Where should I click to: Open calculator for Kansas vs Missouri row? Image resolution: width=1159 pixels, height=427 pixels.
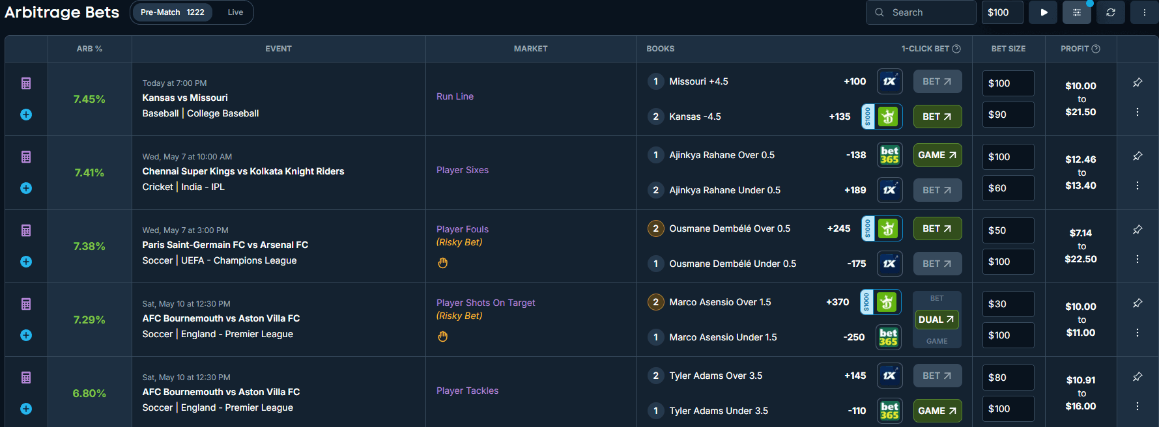coord(26,83)
